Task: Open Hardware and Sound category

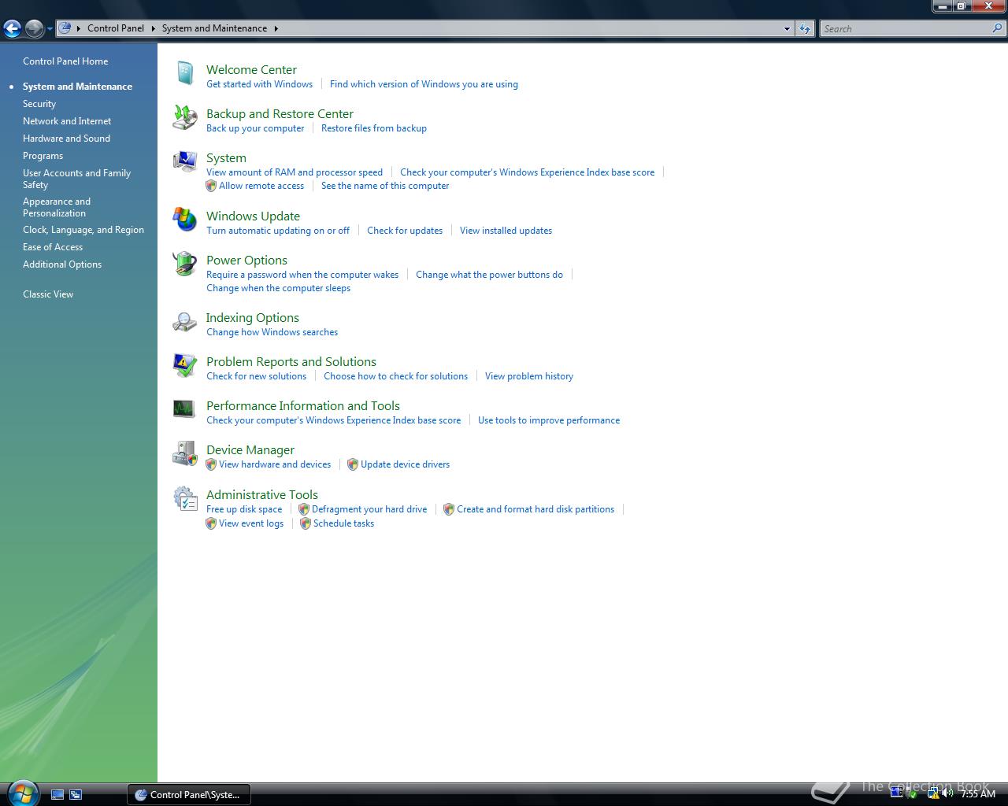Action: point(66,139)
